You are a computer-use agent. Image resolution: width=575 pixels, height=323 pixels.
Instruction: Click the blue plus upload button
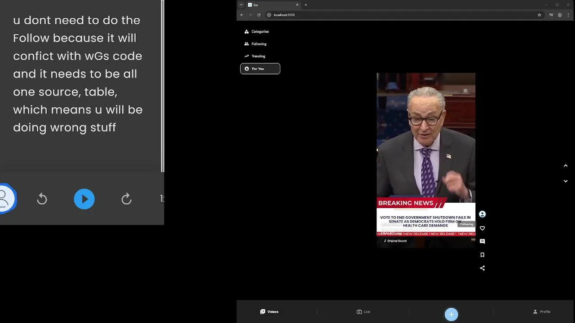coord(451,314)
